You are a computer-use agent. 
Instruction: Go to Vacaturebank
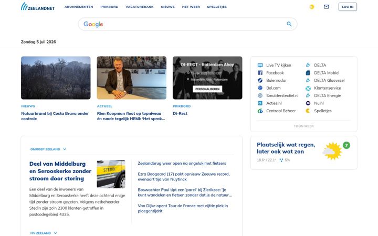point(139,7)
